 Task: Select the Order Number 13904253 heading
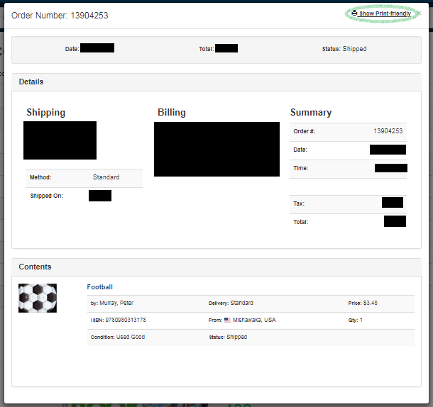[x=60, y=16]
